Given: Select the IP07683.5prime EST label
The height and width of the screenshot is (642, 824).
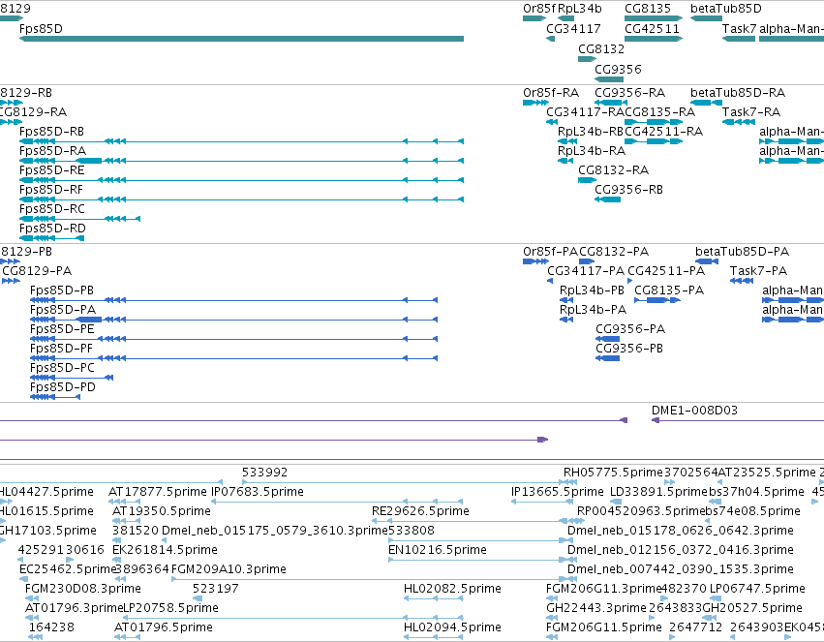Looking at the screenshot, I should coord(258,492).
